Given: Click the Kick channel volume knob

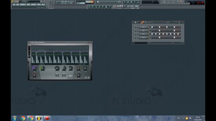Looking at the screenshot, I should pyautogui.click(x=137, y=27).
